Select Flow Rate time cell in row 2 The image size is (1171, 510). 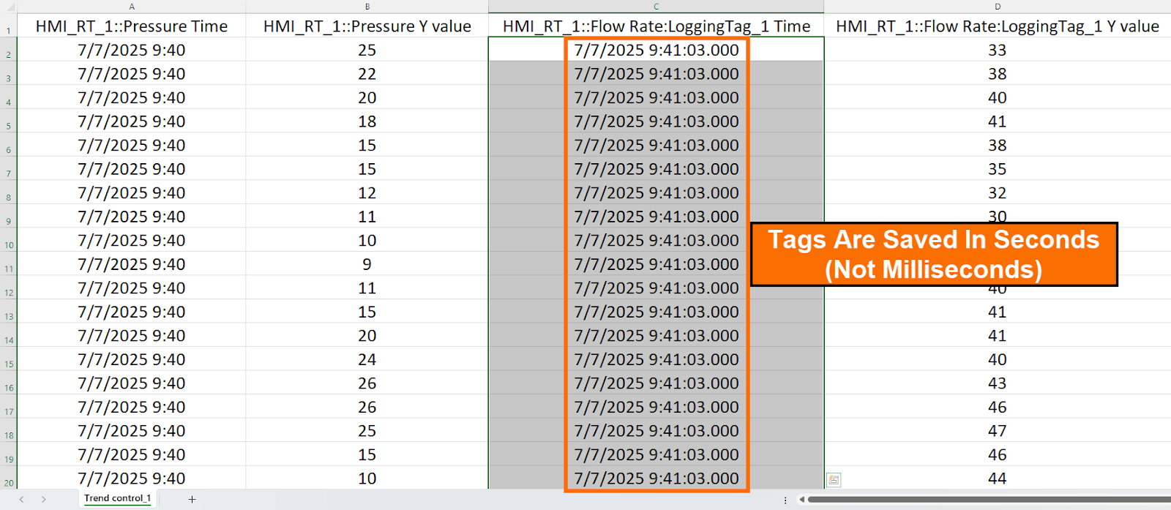(x=656, y=50)
